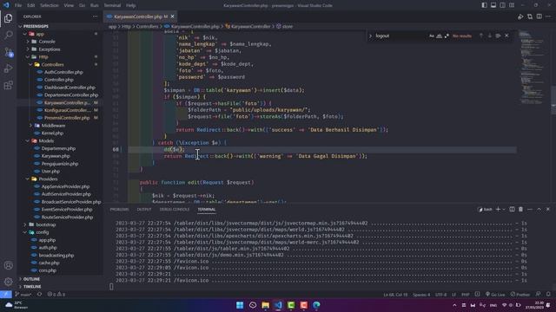556x312 pixels.
Task: Collapse the app folder
Action: 25,34
